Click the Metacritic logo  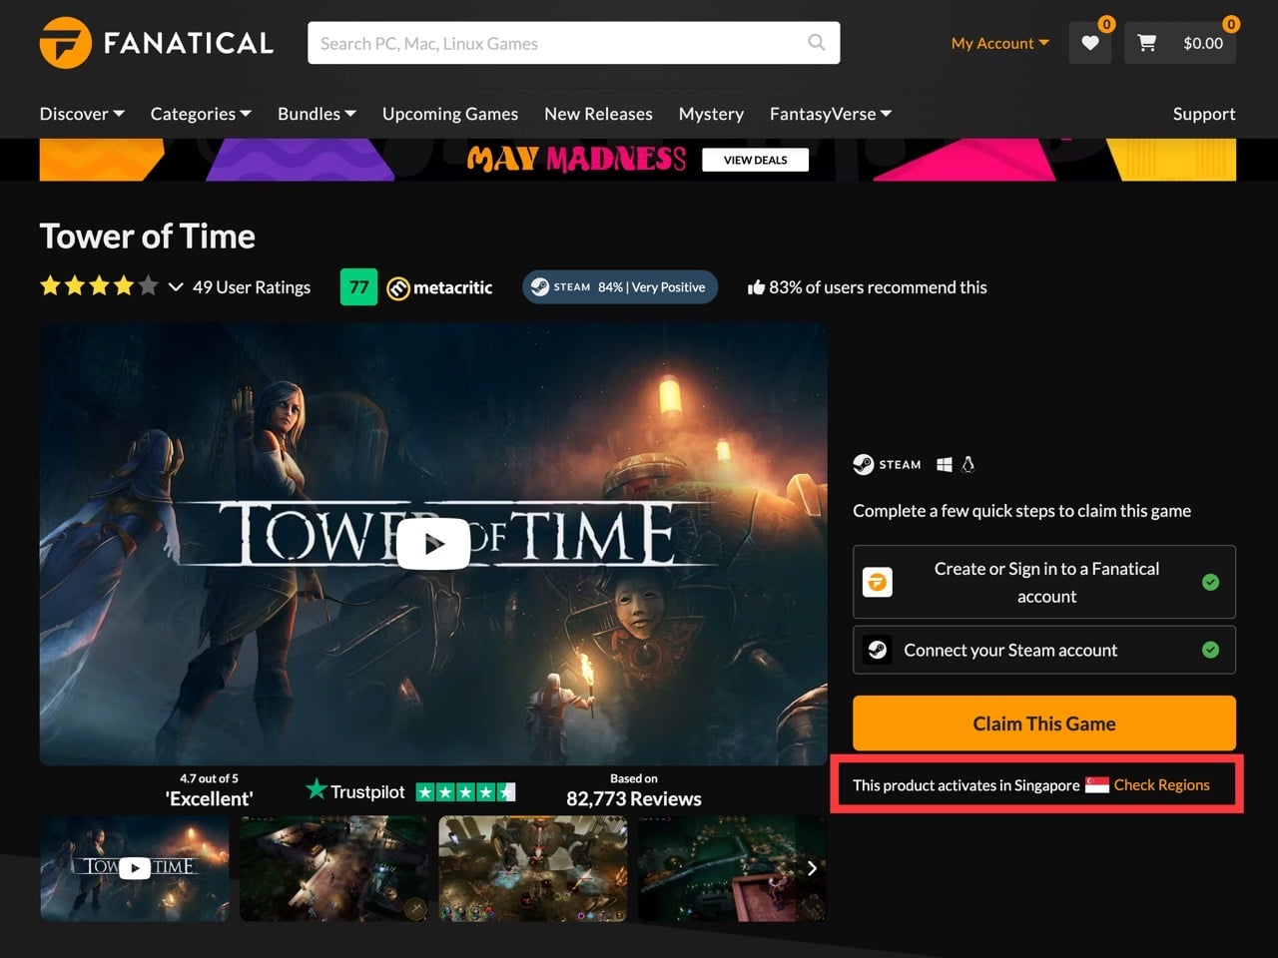click(x=439, y=287)
